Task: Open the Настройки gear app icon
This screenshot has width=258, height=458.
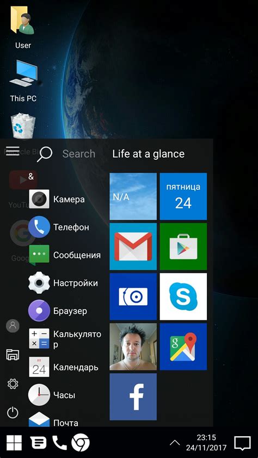Action: (x=39, y=283)
